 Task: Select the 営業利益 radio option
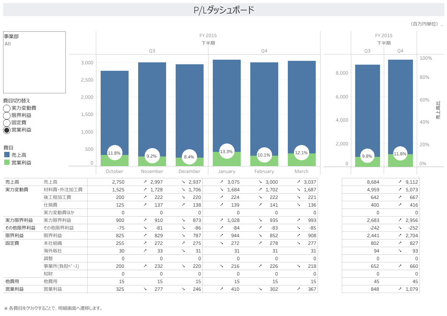pyautogui.click(x=7, y=130)
